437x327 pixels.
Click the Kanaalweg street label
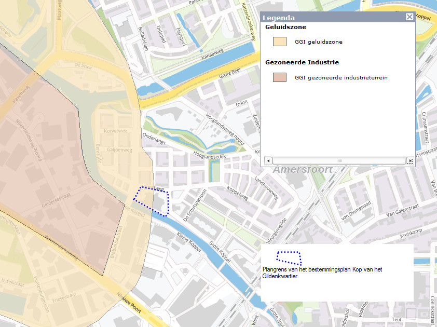pos(213,55)
